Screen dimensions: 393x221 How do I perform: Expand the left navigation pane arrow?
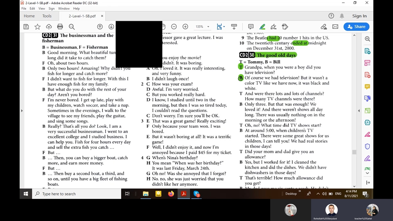tap(22, 110)
